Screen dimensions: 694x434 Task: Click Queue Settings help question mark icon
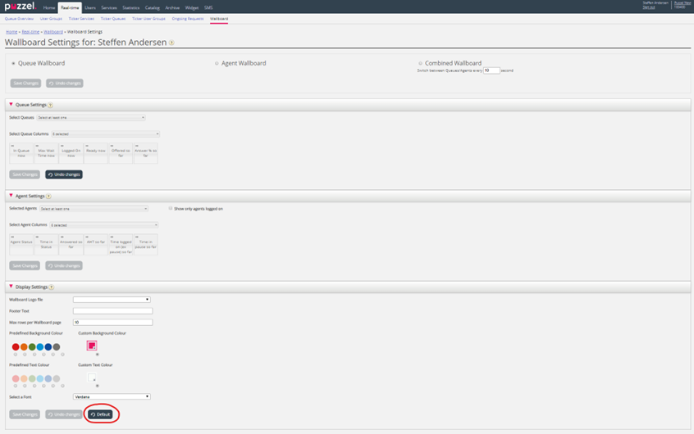coord(50,105)
